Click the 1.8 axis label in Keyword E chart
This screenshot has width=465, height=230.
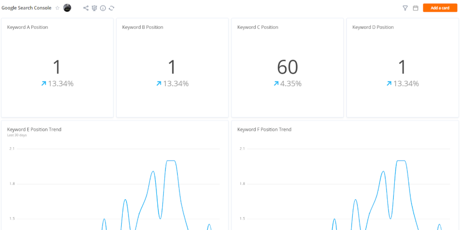[x=11, y=183]
